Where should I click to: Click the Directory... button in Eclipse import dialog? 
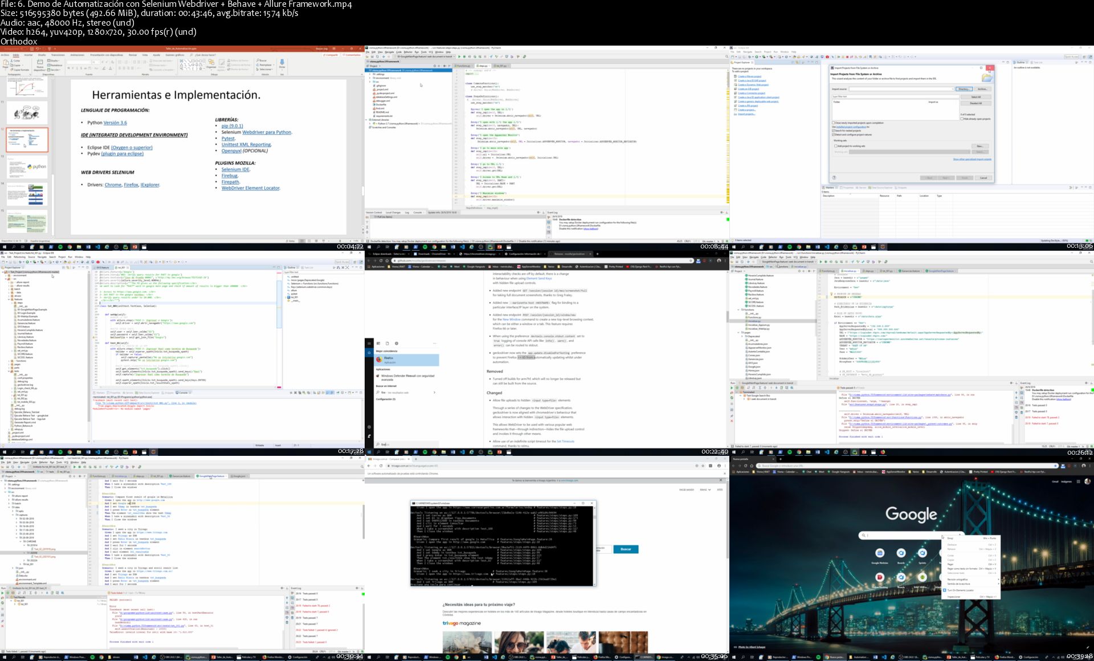(964, 89)
